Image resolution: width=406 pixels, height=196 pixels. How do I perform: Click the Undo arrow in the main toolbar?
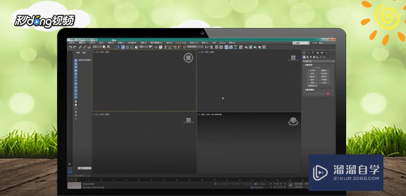tap(70, 47)
